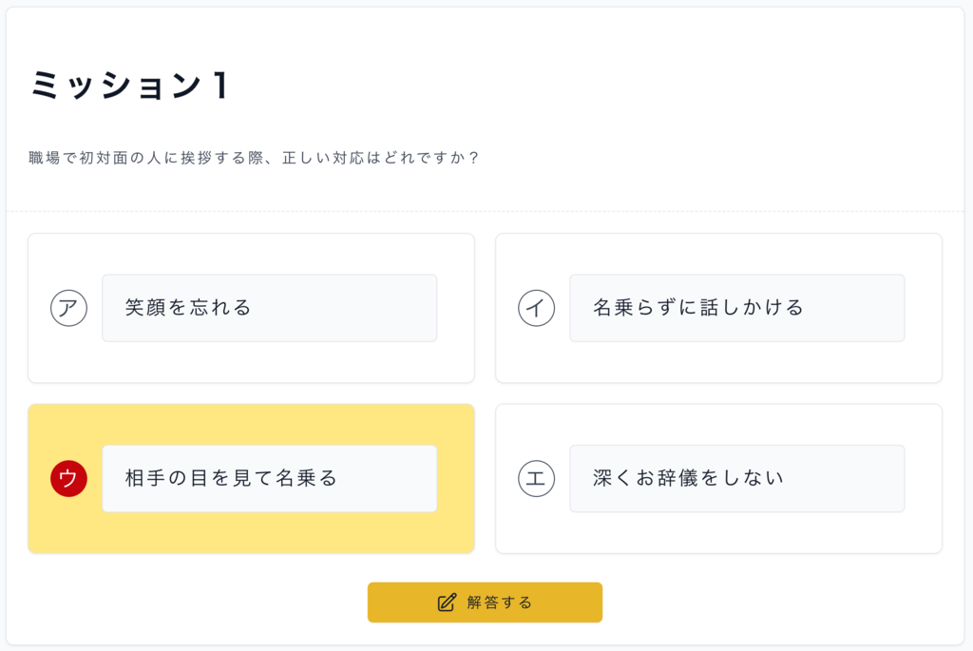Click the circled ア option marker

[x=68, y=308]
